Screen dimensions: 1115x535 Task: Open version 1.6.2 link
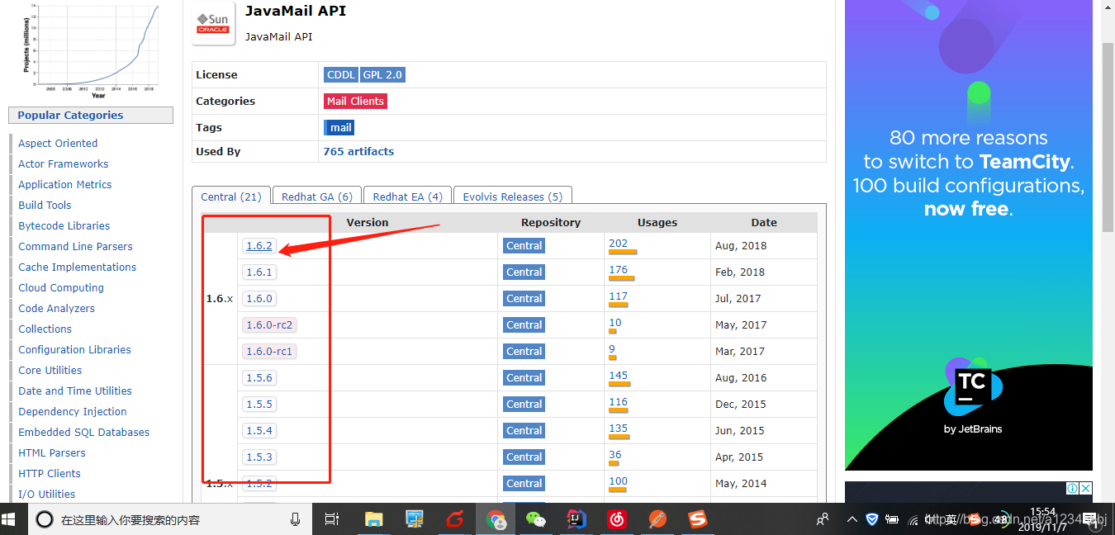pyautogui.click(x=259, y=245)
